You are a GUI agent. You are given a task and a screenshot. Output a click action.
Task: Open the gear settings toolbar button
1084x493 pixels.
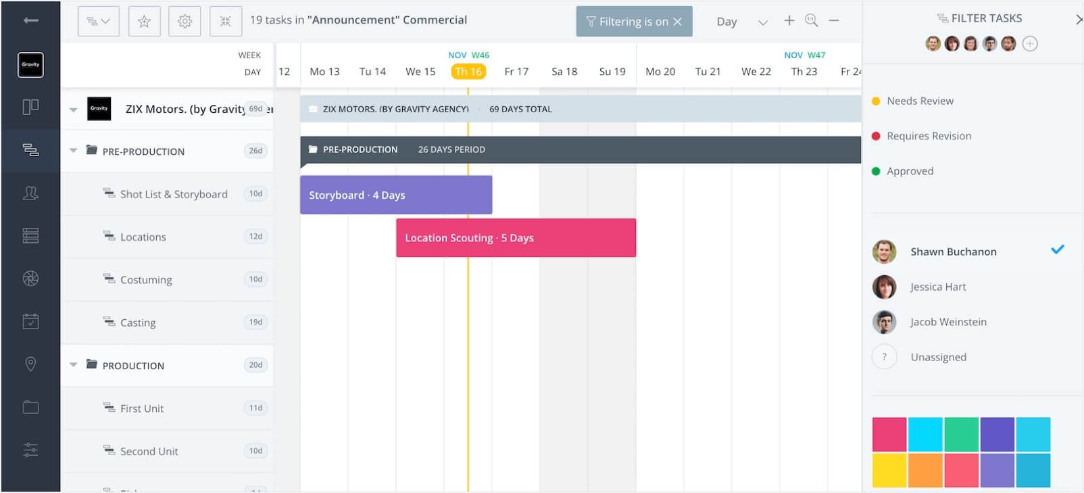pos(184,22)
